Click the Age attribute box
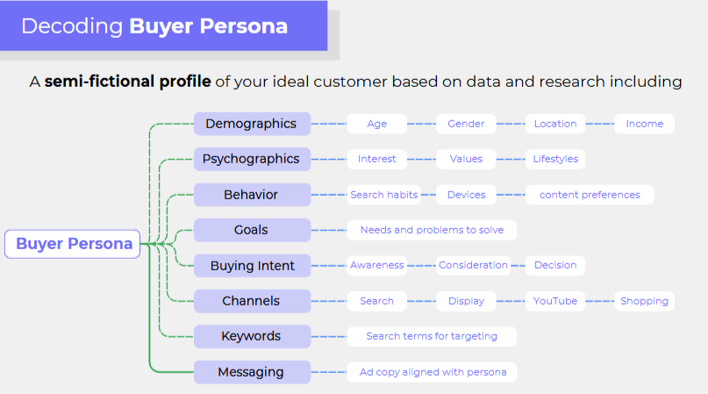Screen dimensions: 708x394 [x=376, y=124]
